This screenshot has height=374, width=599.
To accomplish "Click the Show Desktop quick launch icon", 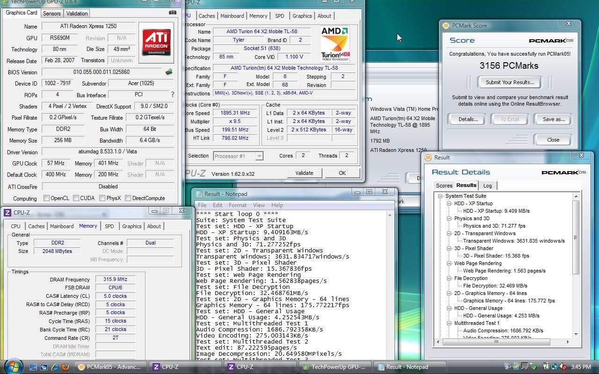I will 33,367.
